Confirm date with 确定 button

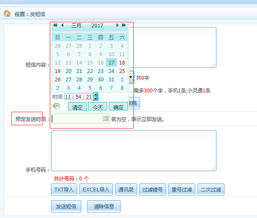point(118,107)
